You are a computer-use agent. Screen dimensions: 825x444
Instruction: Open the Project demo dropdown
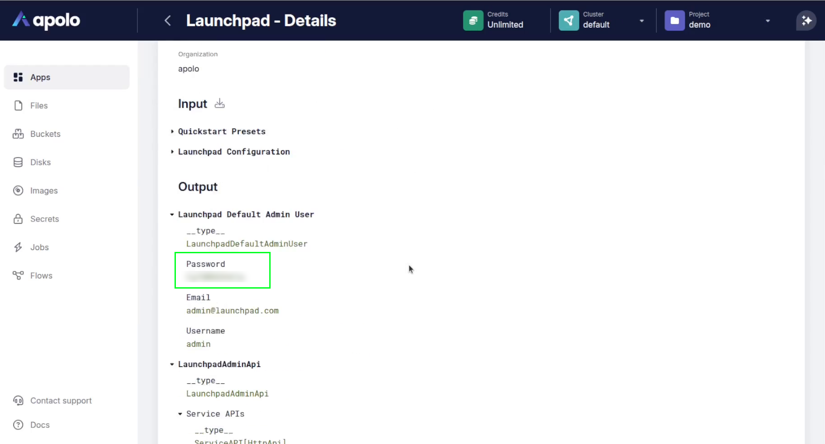pos(767,21)
